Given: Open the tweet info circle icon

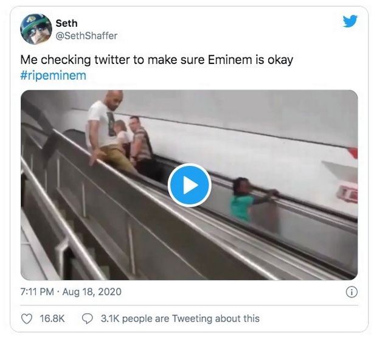Looking at the screenshot, I should point(351,292).
